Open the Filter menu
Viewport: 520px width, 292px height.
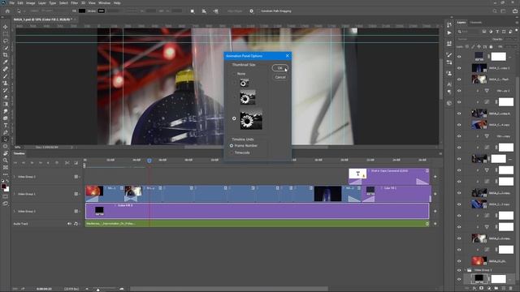pyautogui.click(x=74, y=3)
